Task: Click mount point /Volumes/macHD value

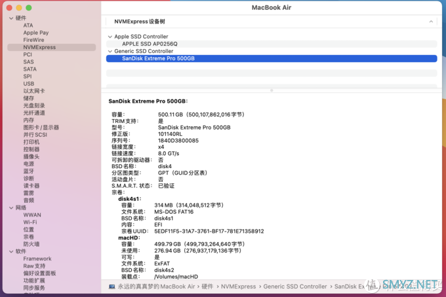Action: coord(176,277)
